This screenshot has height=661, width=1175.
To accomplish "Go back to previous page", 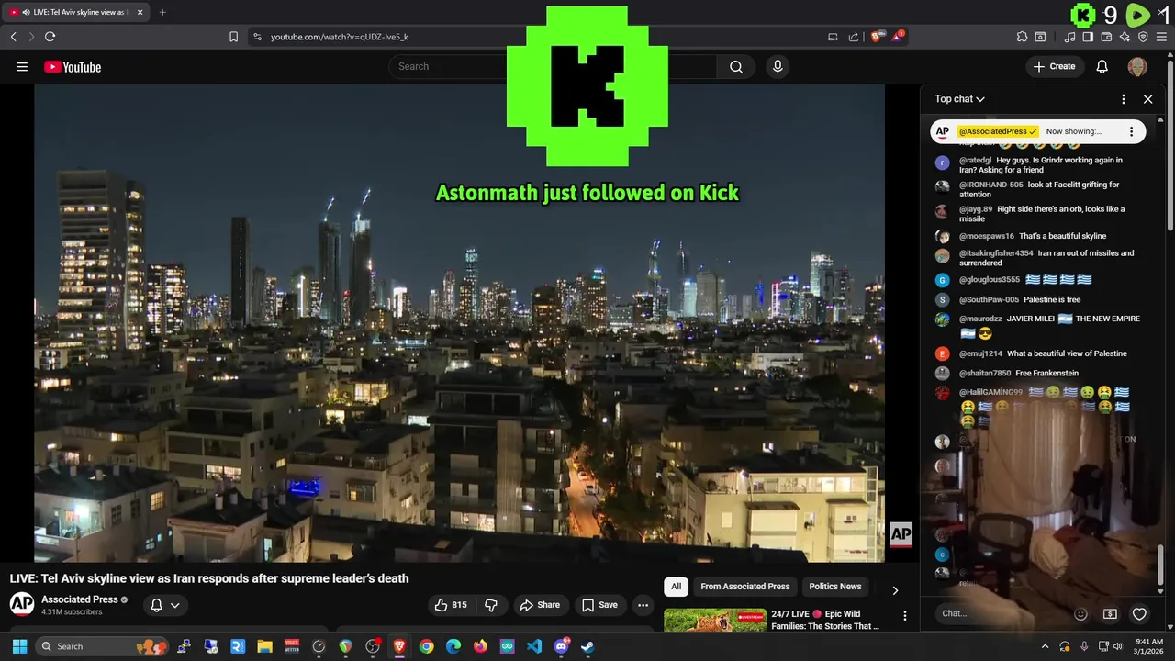I will point(13,37).
